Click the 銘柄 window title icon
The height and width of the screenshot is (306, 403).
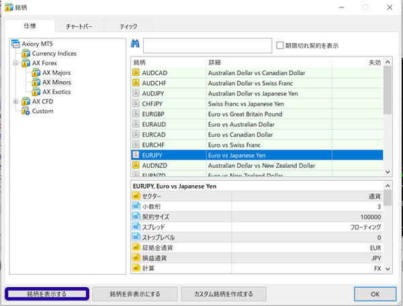[x=9, y=7]
